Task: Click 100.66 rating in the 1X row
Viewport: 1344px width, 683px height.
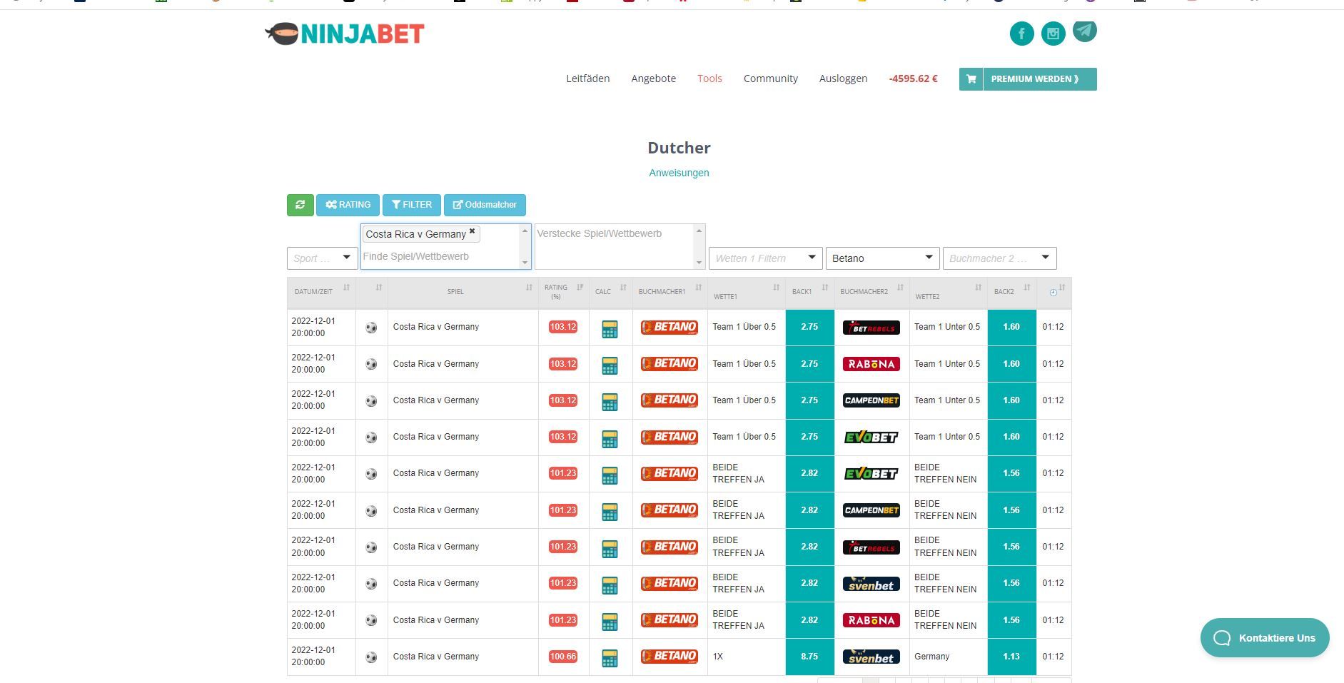Action: click(563, 657)
